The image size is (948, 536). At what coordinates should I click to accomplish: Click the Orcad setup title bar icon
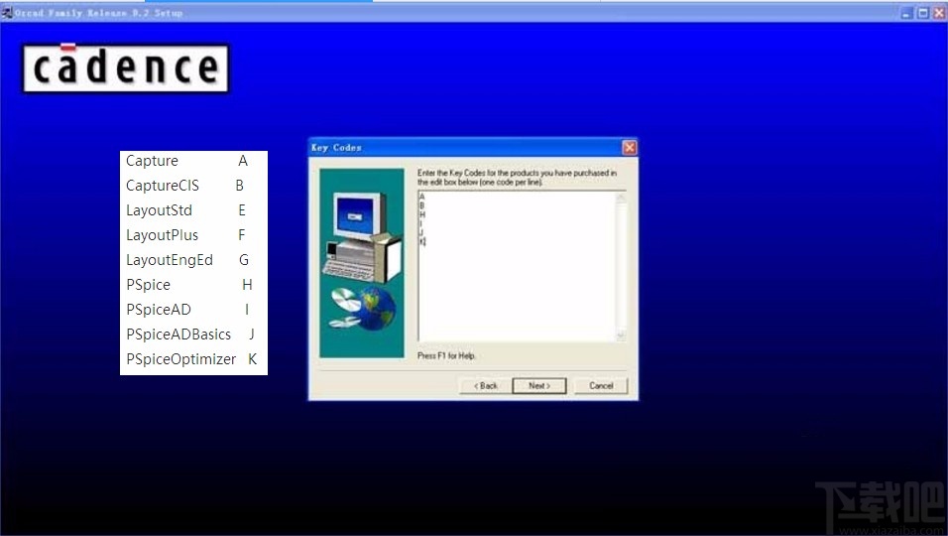pyautogui.click(x=7, y=12)
